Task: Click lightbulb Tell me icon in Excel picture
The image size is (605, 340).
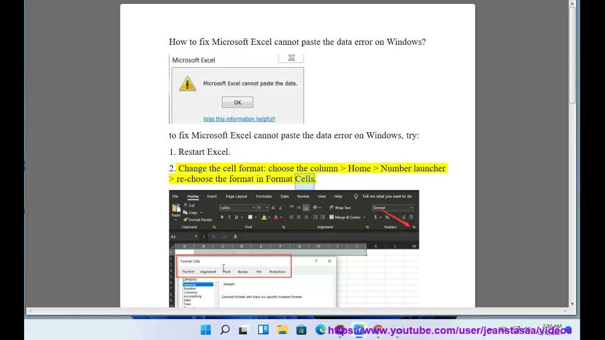Action: tap(356, 196)
